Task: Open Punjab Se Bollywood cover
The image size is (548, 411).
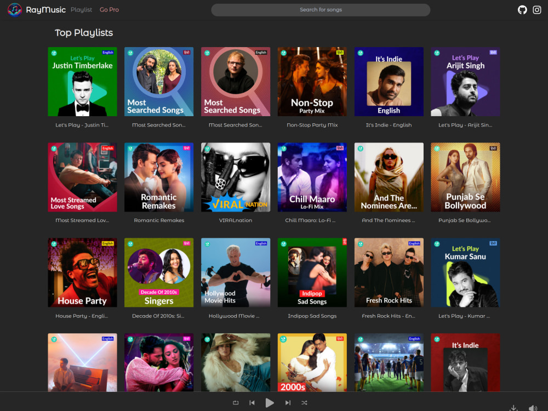Action: tap(465, 177)
